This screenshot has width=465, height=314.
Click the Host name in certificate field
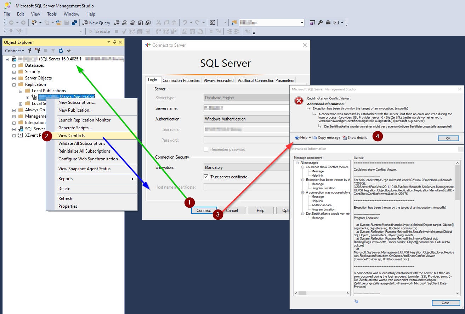click(x=247, y=187)
